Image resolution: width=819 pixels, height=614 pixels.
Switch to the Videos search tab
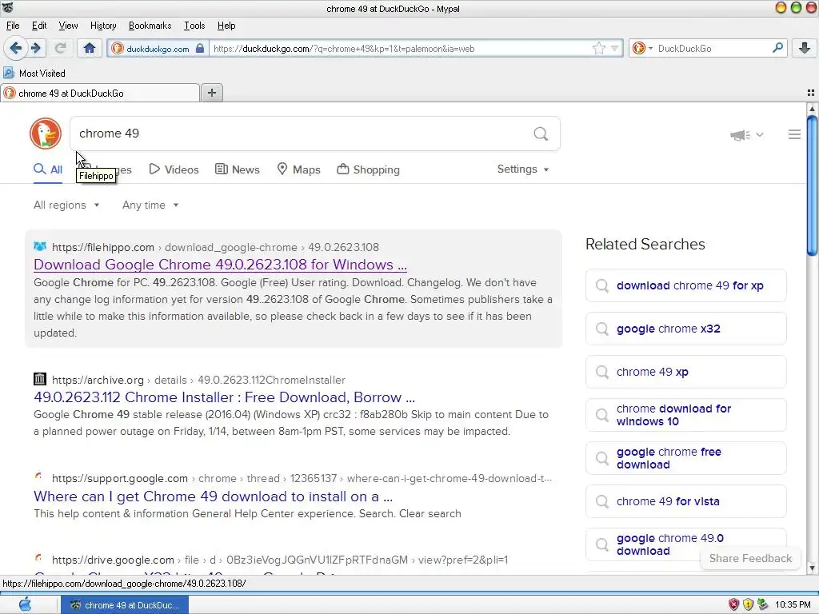coord(174,169)
